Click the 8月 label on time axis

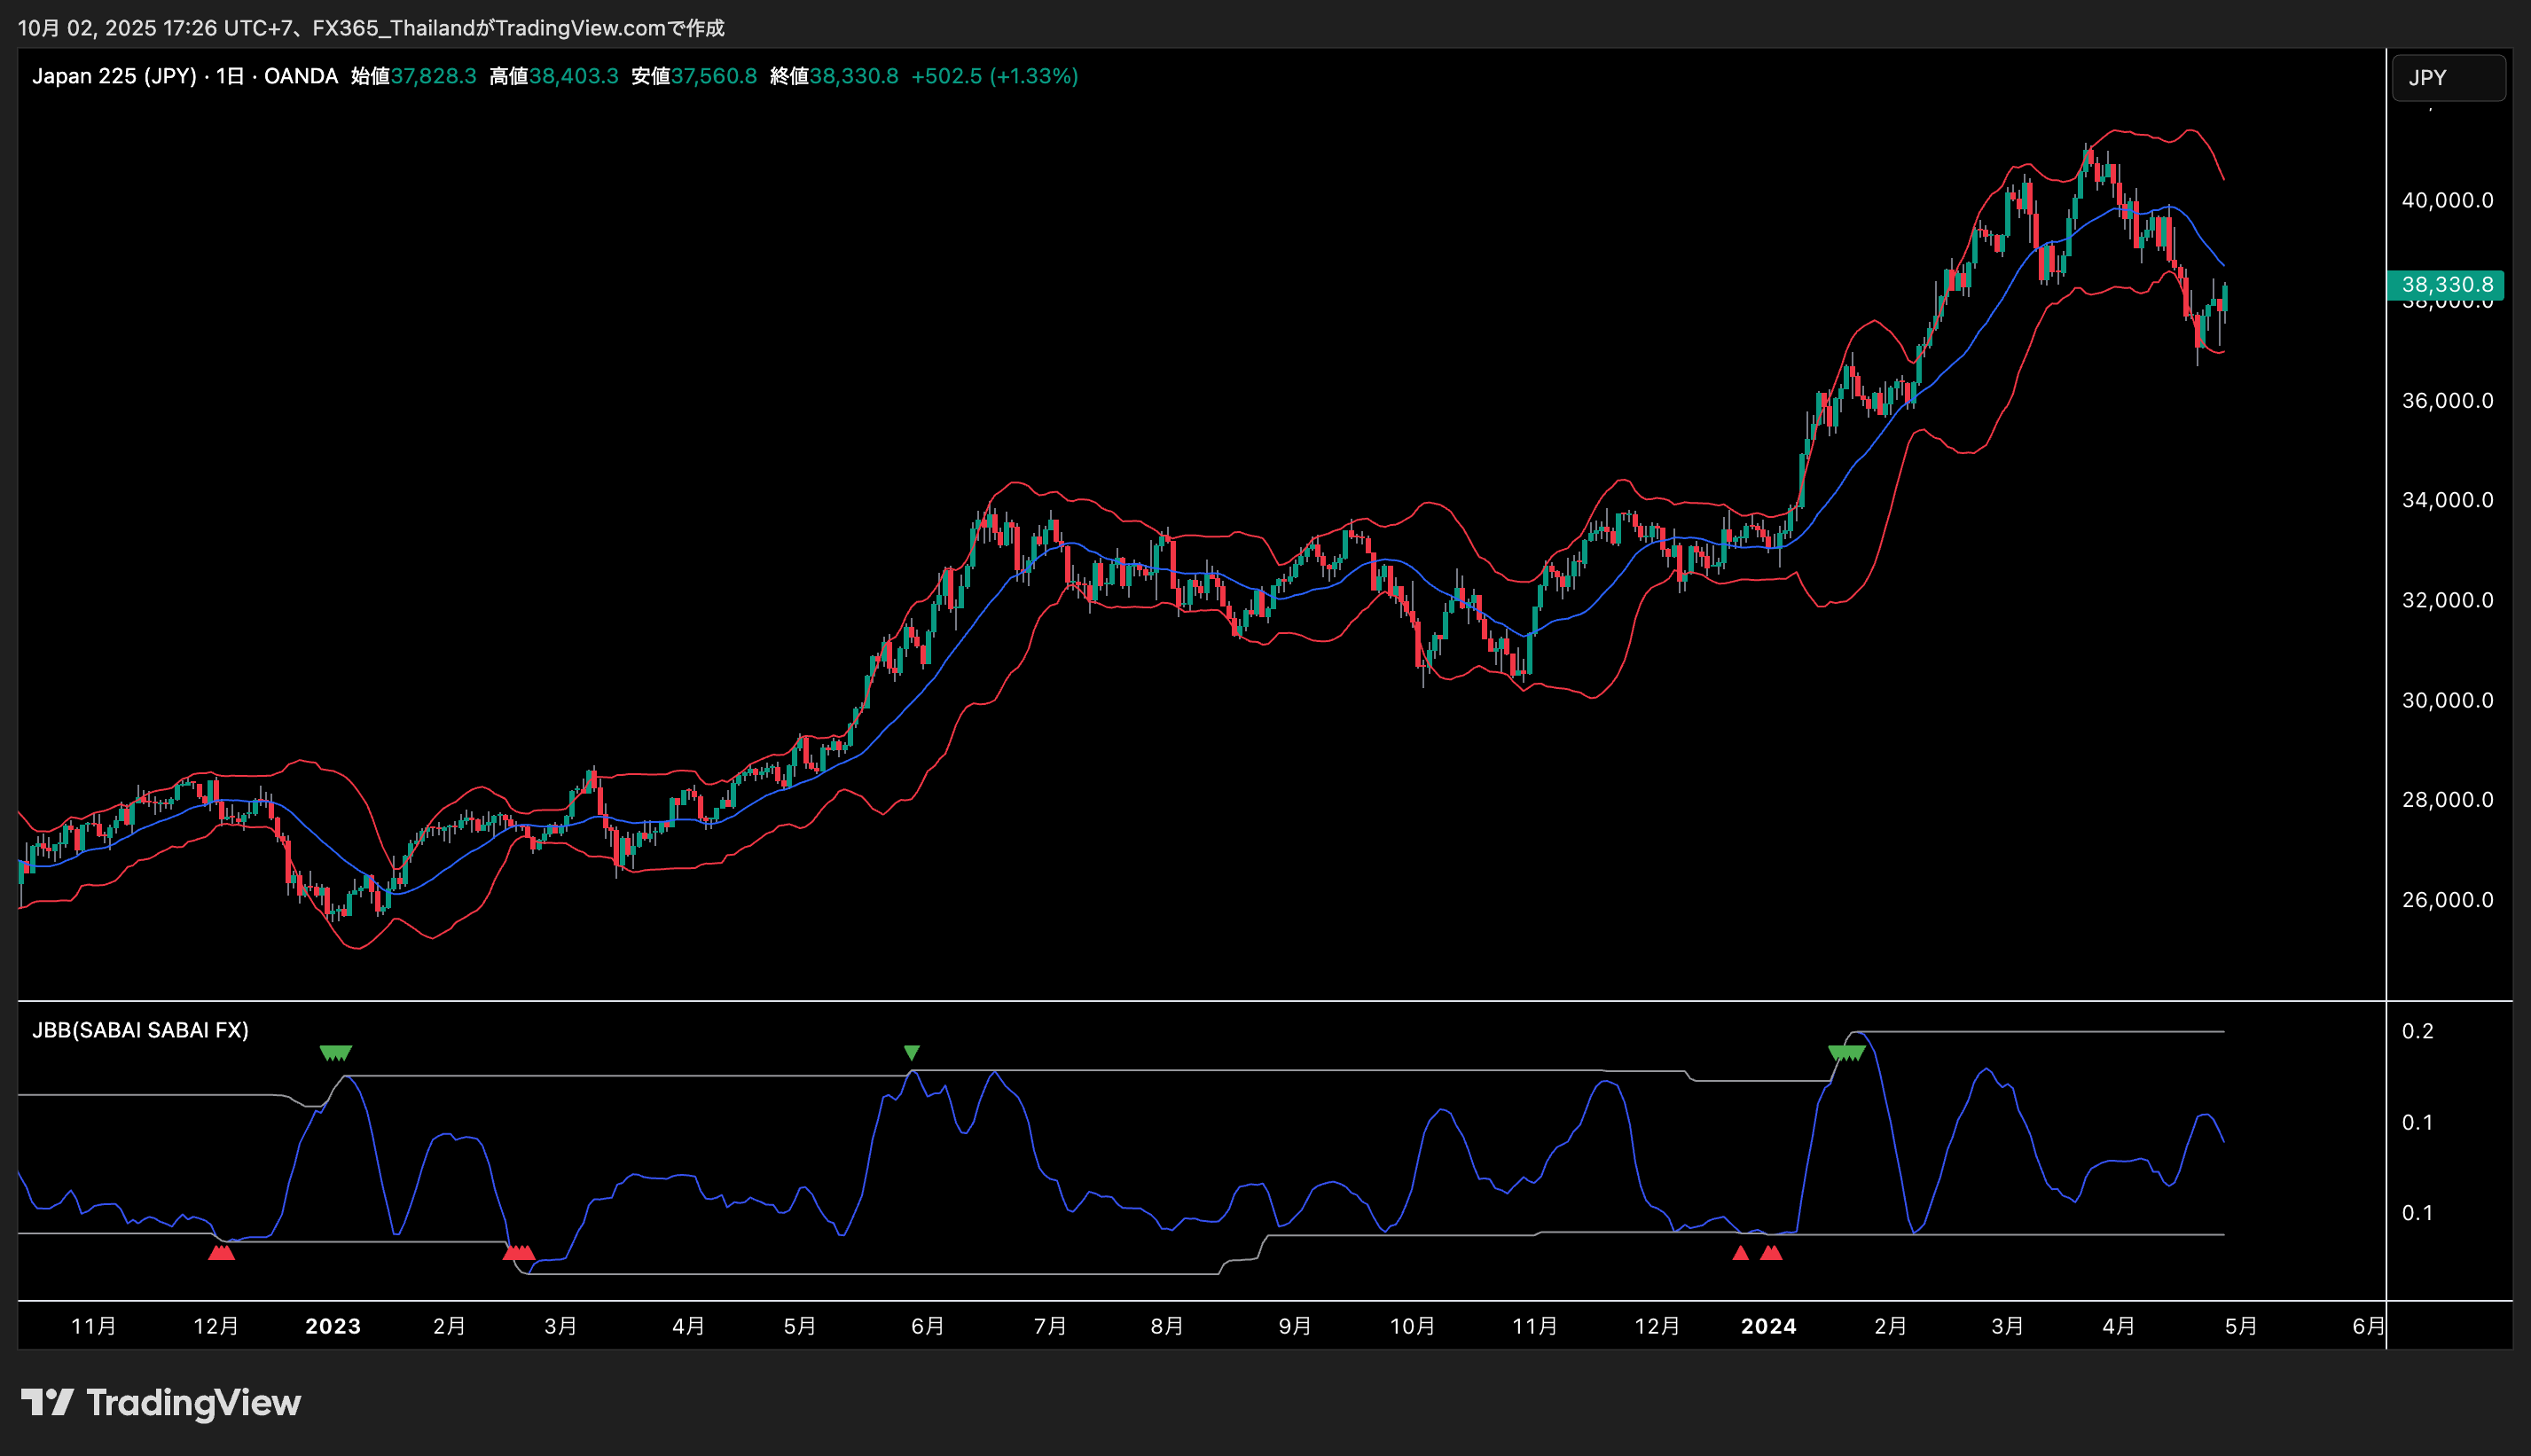click(x=1166, y=1326)
